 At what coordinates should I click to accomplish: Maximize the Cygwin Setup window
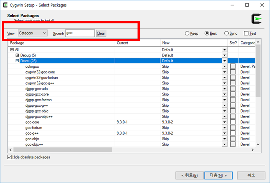pos(247,5)
